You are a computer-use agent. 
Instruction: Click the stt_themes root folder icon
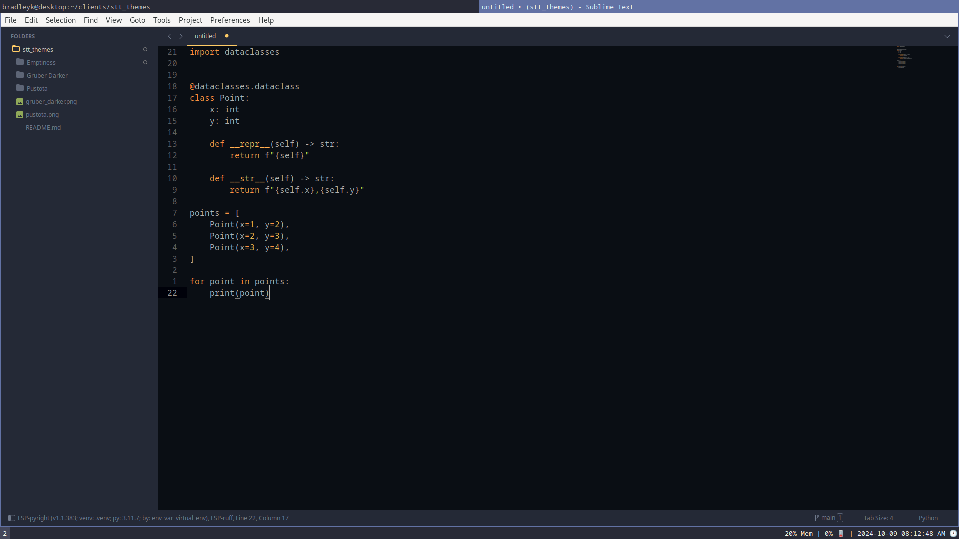(16, 49)
